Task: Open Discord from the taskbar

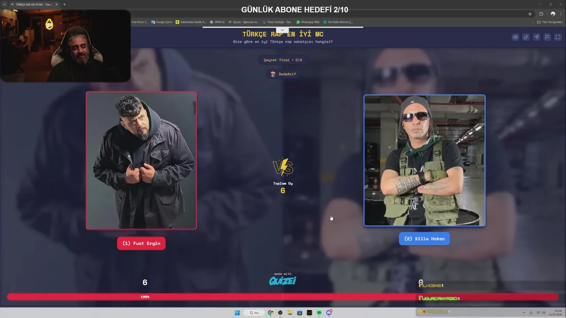Action: tap(329, 313)
